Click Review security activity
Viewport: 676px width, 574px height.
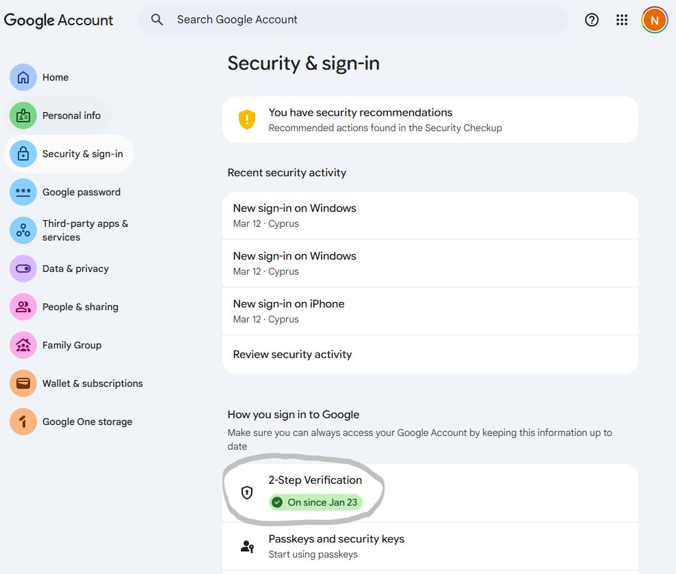point(292,354)
